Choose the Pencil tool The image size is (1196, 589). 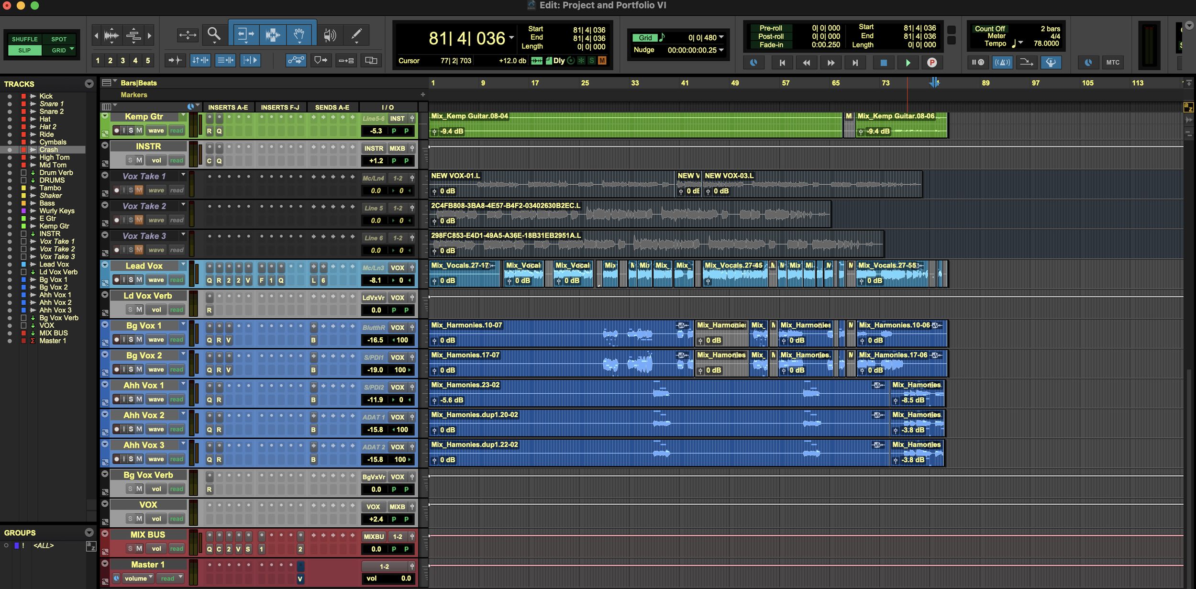coord(356,34)
